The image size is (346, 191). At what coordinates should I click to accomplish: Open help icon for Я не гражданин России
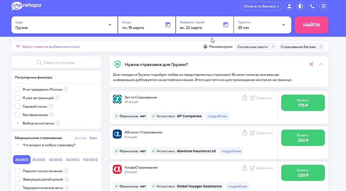66,89
